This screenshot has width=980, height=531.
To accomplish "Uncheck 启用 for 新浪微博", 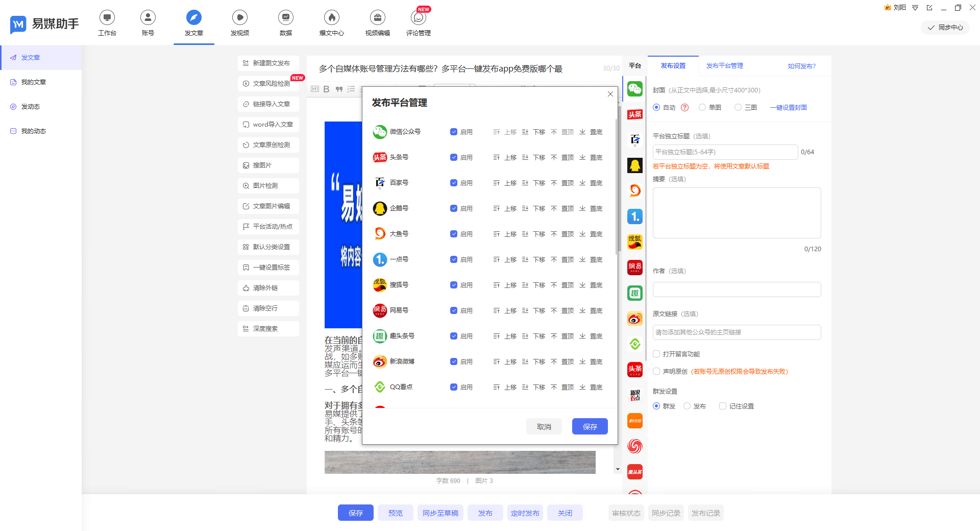I will (453, 361).
